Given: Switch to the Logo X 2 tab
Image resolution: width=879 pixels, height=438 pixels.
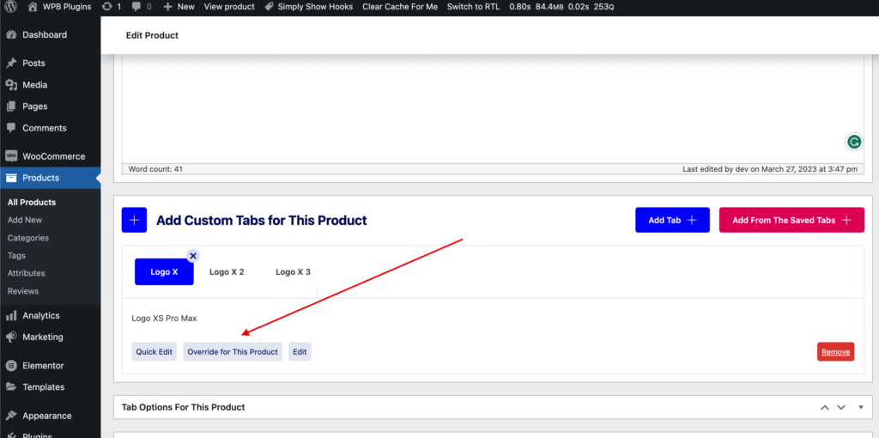Looking at the screenshot, I should (227, 272).
